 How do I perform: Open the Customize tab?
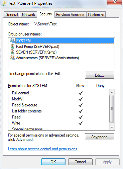point(96,15)
